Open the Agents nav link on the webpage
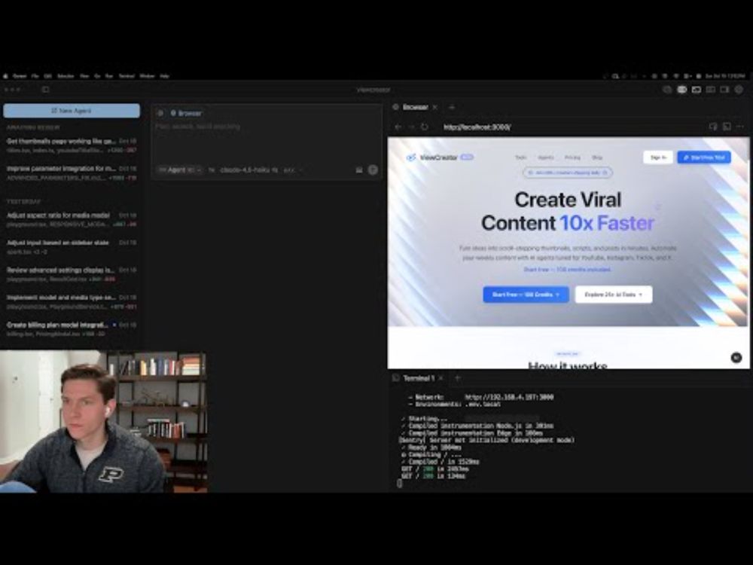Viewport: 753px width, 565px height. tap(545, 157)
